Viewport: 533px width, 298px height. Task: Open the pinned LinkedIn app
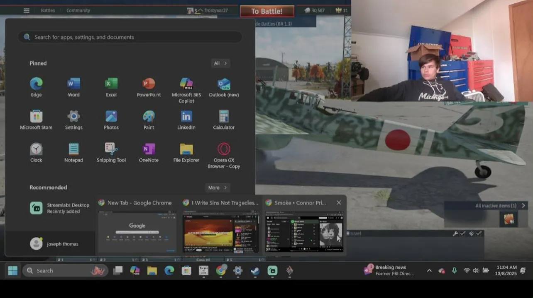186,120
